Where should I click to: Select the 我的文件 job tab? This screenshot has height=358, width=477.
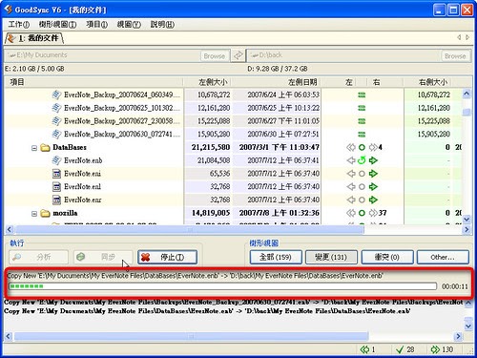coord(34,38)
